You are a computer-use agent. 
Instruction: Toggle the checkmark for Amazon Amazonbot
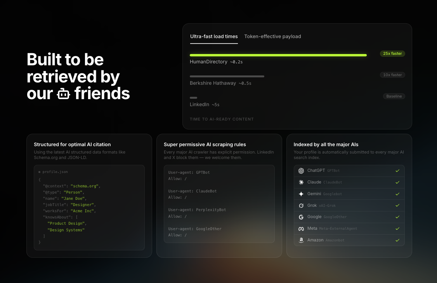397,240
